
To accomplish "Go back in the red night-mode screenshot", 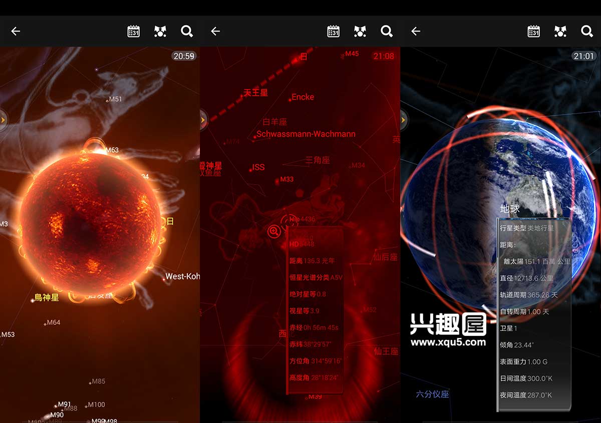I will 215,31.
